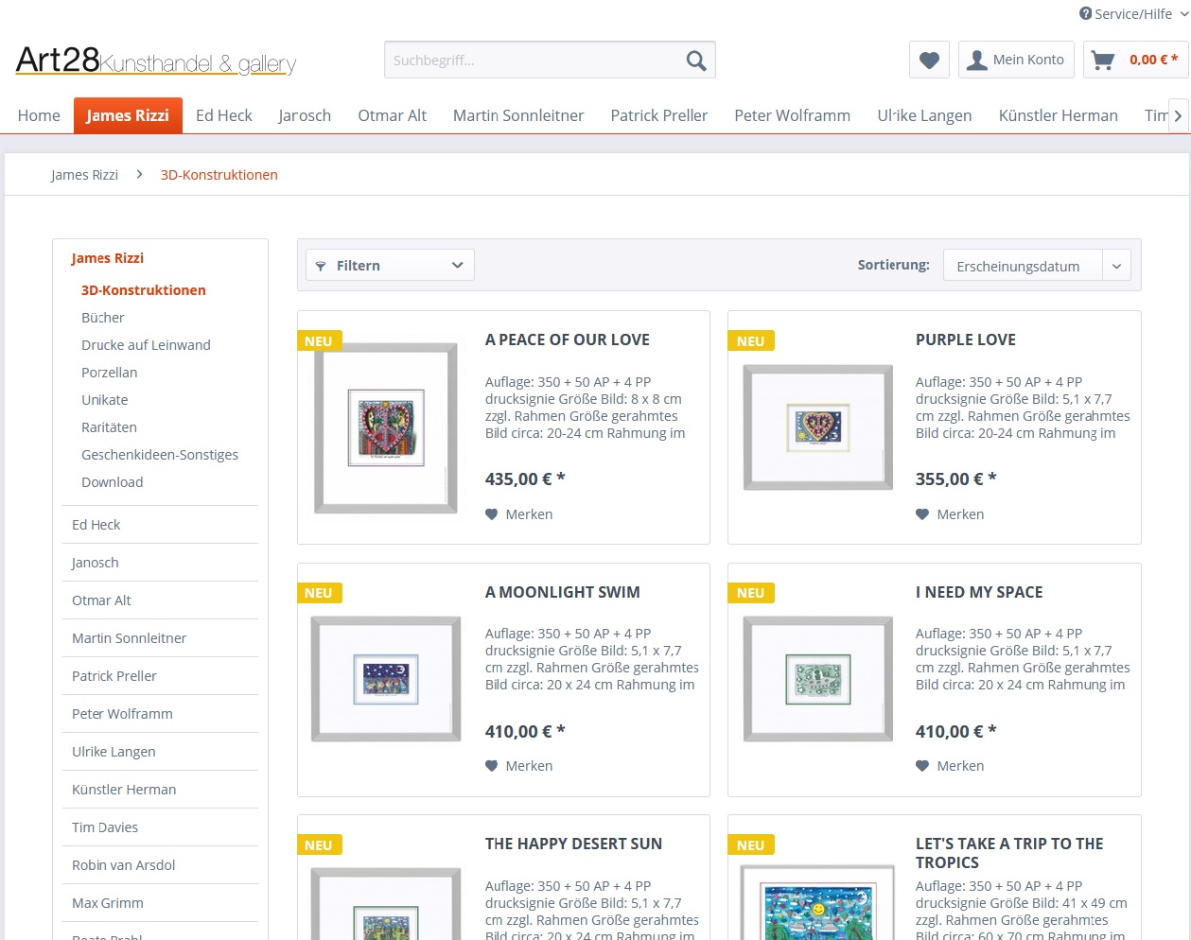This screenshot has width=1191, height=940.
Task: Open Porzellan category in sidebar
Action: click(x=110, y=373)
